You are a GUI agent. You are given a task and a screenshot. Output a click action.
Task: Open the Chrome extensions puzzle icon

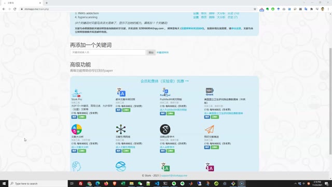point(311,9)
